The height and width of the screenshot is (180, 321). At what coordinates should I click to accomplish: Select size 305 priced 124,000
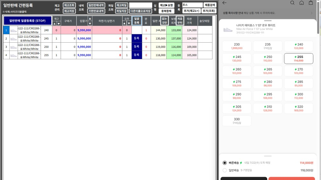point(237,109)
